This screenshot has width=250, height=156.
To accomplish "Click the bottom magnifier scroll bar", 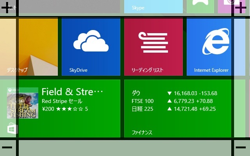I will (x=125, y=148).
